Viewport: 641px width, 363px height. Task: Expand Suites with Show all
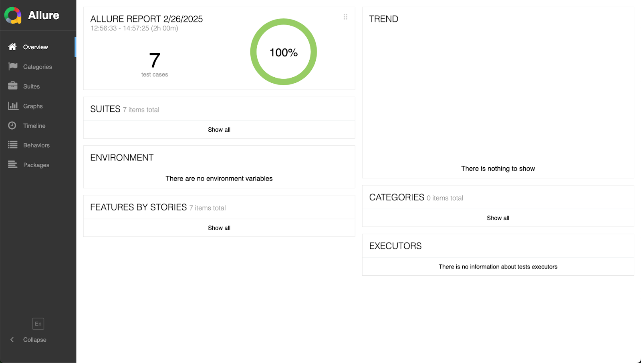tap(219, 130)
